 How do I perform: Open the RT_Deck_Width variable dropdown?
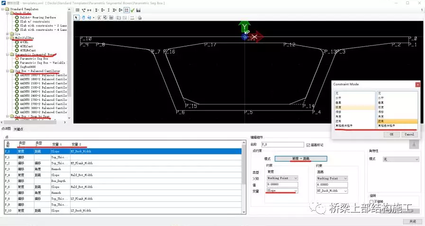345,191
